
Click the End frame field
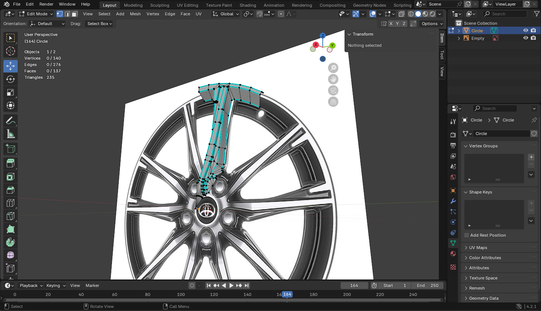[428, 285]
